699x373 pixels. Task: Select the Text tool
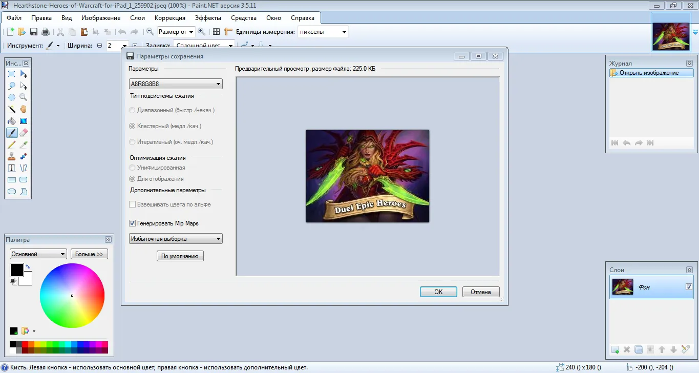coord(12,168)
